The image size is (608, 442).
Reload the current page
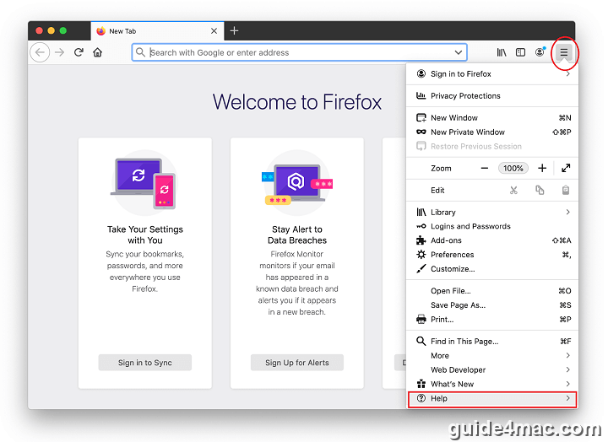coord(79,52)
